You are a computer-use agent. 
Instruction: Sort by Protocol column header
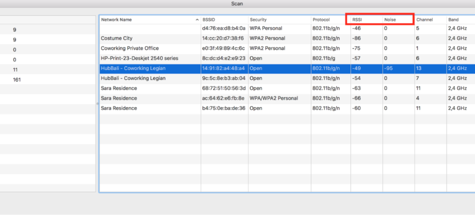[x=331, y=20]
